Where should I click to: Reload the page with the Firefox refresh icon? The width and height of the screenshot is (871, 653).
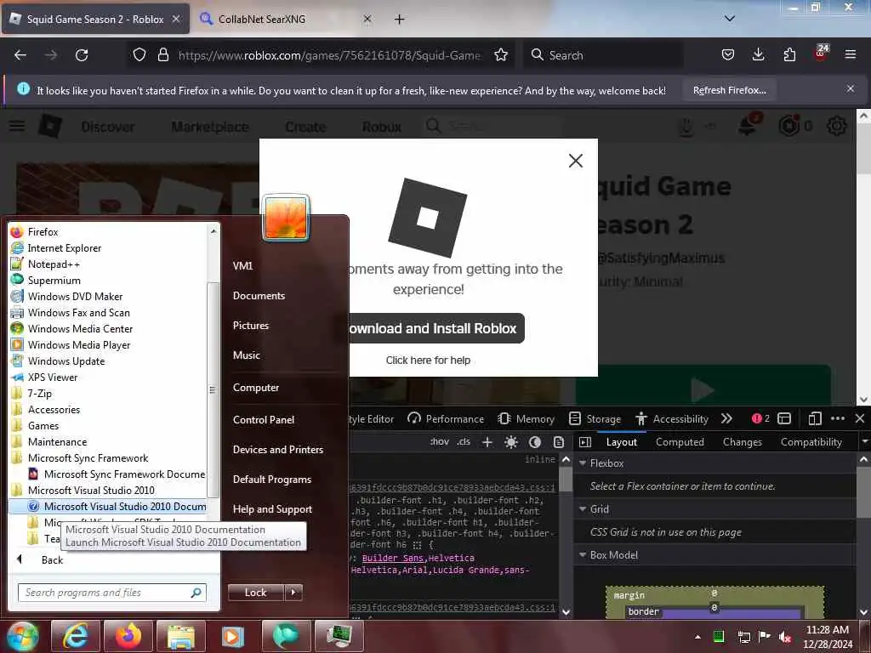[x=82, y=55]
